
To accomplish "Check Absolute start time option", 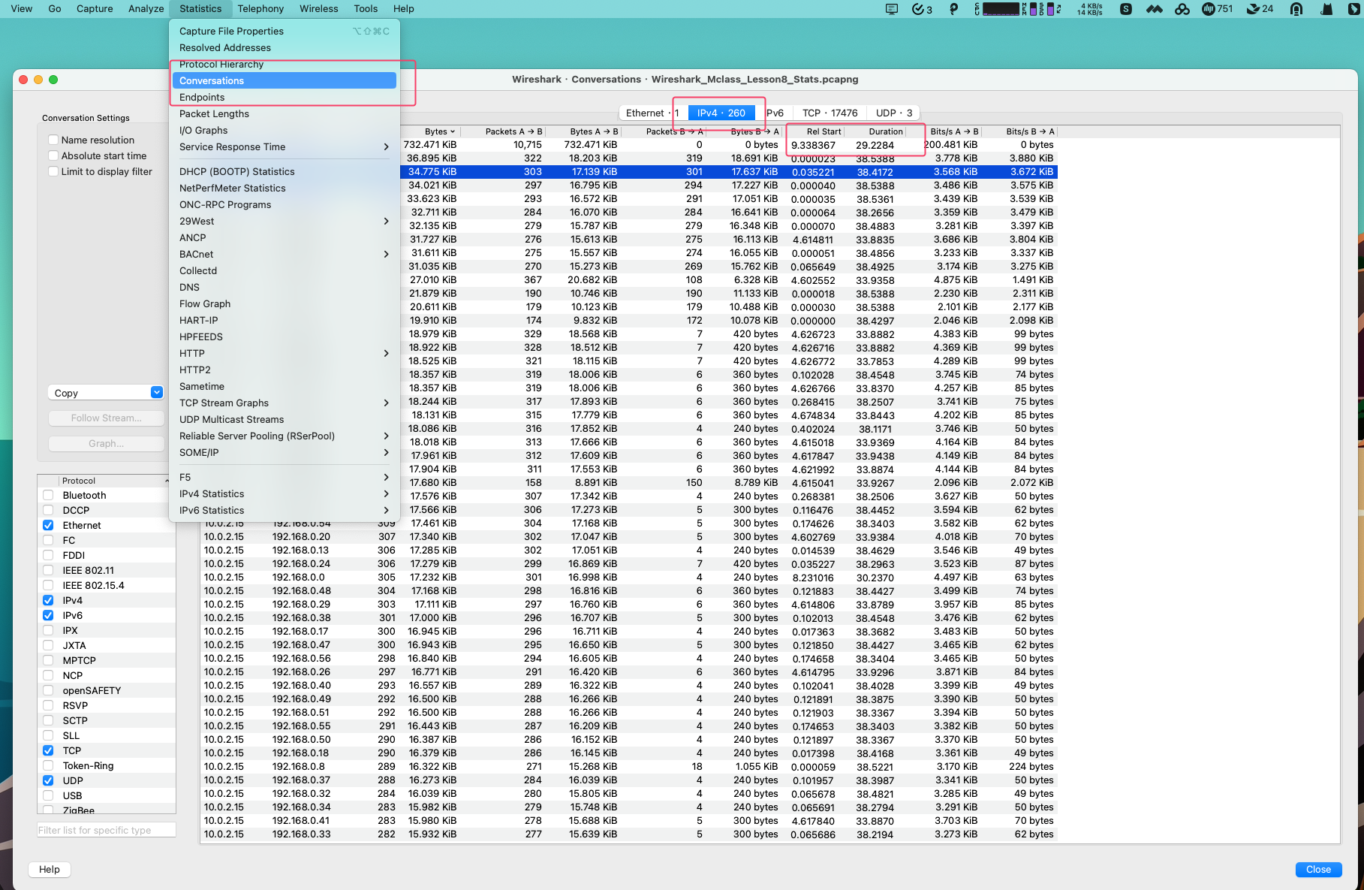I will [53, 155].
